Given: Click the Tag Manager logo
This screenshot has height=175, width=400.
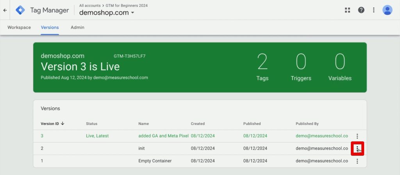Looking at the screenshot, I should [20, 10].
